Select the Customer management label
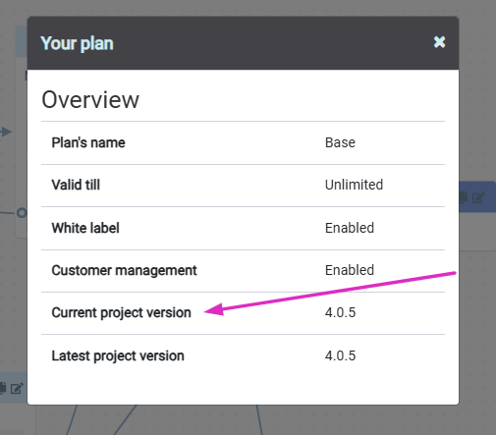The width and height of the screenshot is (496, 435). 124,270
